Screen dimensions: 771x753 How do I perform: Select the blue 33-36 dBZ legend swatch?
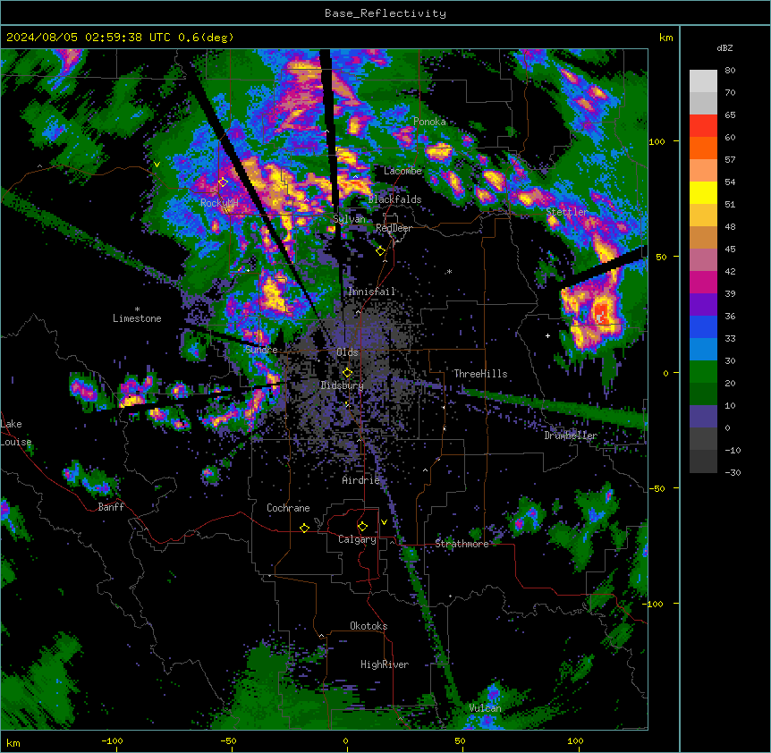click(703, 326)
